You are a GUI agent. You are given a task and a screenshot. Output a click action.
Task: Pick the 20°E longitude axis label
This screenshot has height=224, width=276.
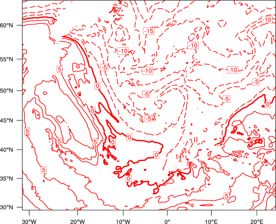click(257, 222)
